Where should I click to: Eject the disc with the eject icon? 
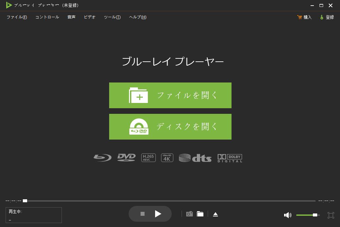(215, 214)
